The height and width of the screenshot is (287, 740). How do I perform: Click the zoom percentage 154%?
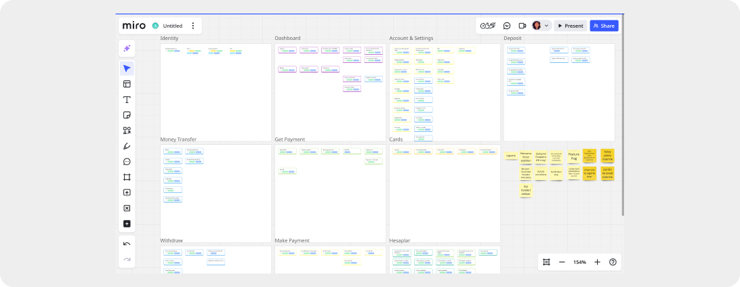click(579, 262)
